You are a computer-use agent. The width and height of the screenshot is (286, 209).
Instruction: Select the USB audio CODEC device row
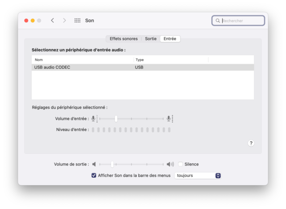[x=143, y=67]
